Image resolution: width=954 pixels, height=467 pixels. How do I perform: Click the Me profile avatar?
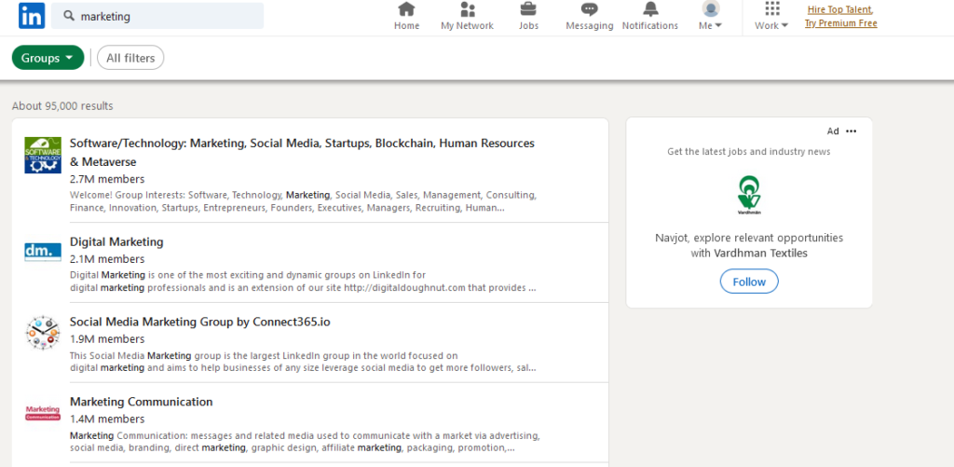(711, 8)
